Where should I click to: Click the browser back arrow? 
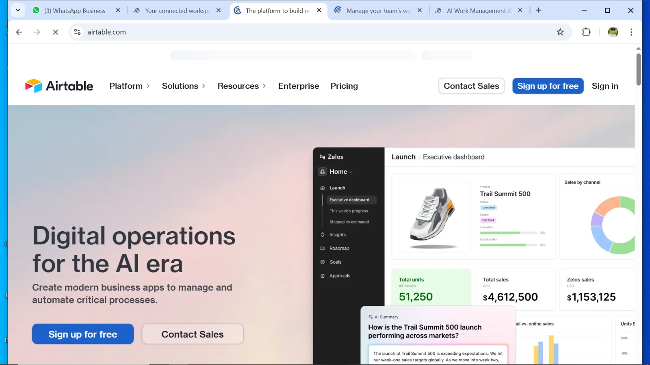pyautogui.click(x=19, y=32)
